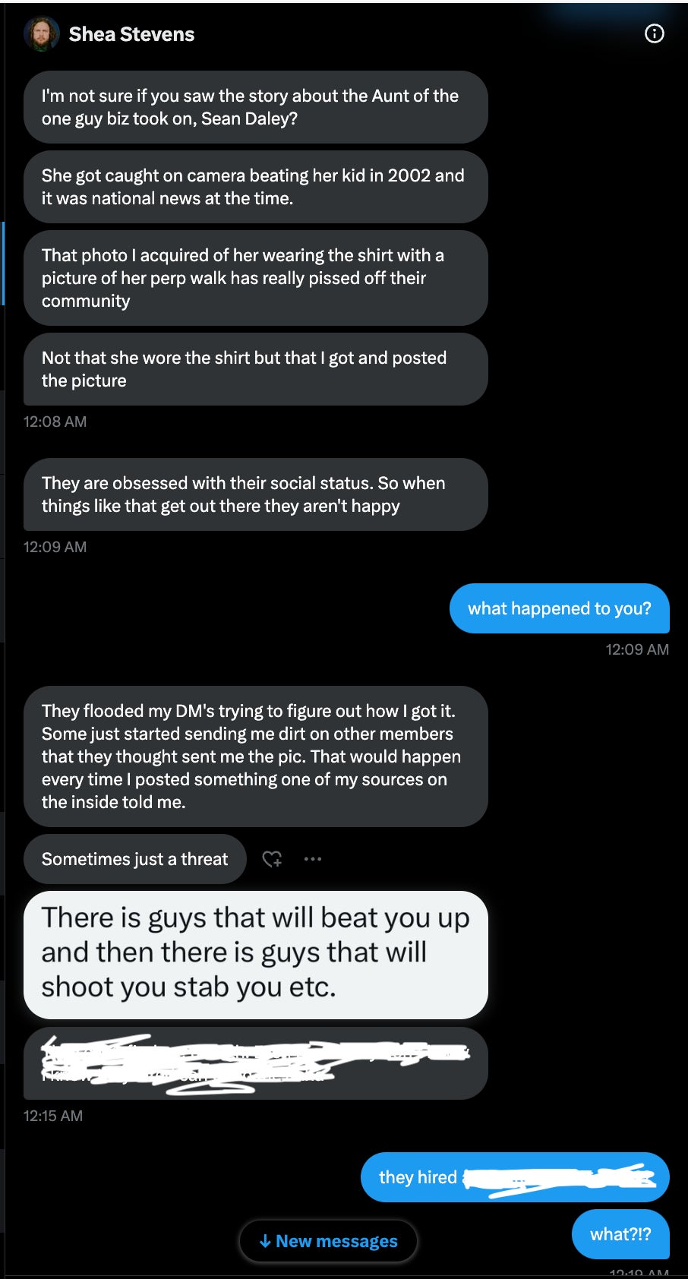The height and width of the screenshot is (1279, 688).
Task: Click the "perp walk" shirt photo message
Action: tap(255, 278)
